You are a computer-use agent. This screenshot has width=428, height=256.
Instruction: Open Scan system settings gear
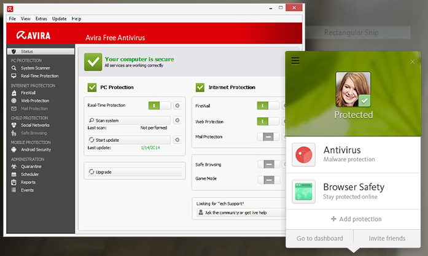[177, 120]
